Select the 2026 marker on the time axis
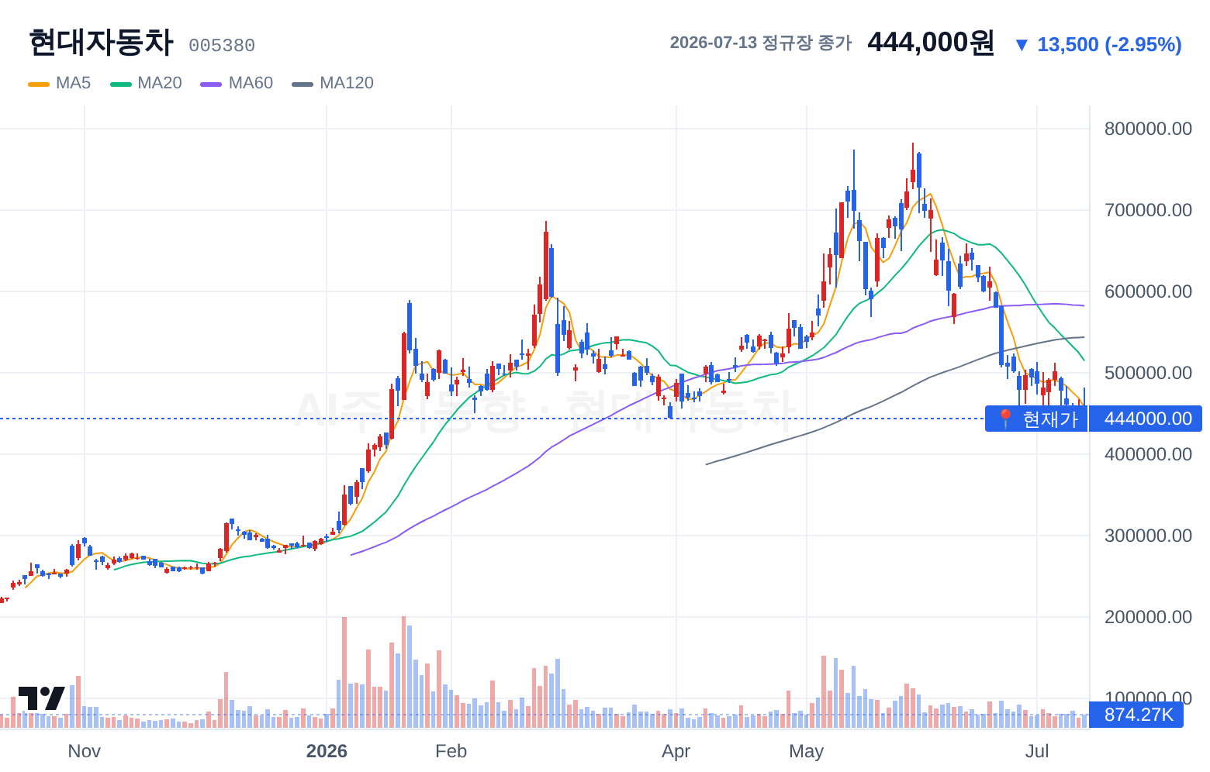The width and height of the screenshot is (1210, 772). point(327,751)
